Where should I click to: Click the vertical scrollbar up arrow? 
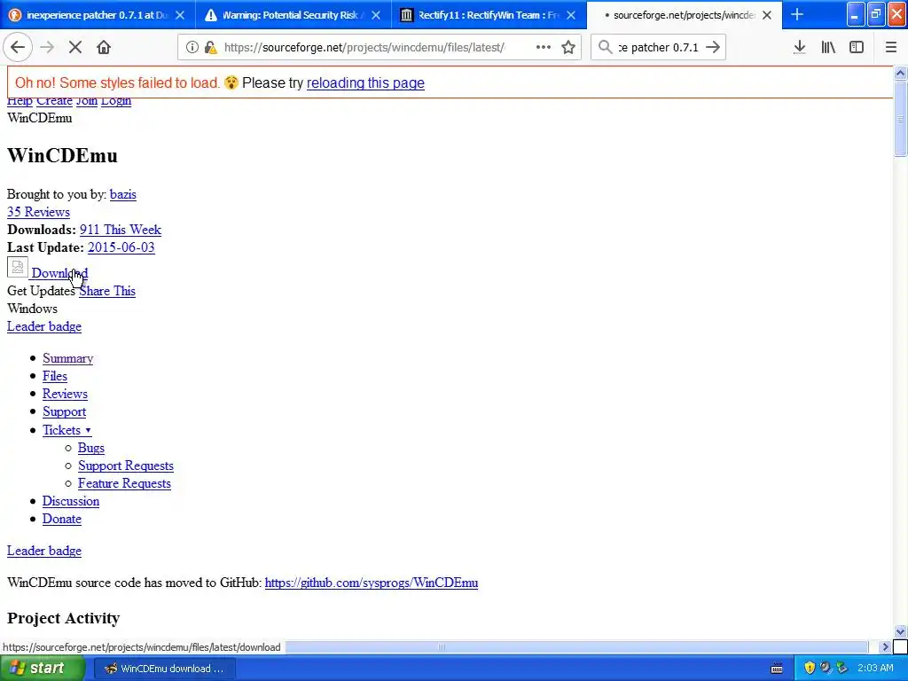pyautogui.click(x=900, y=73)
